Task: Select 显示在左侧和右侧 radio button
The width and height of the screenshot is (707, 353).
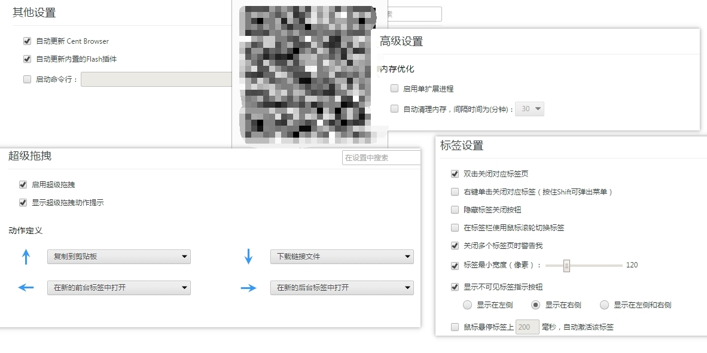Action: point(604,305)
